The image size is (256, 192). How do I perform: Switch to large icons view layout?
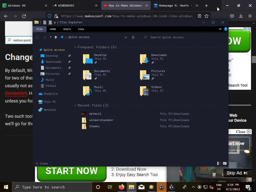click(225, 163)
